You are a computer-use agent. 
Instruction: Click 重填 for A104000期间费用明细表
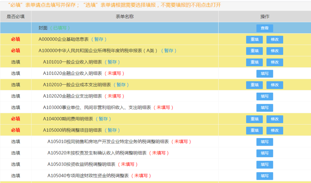coord(255,119)
